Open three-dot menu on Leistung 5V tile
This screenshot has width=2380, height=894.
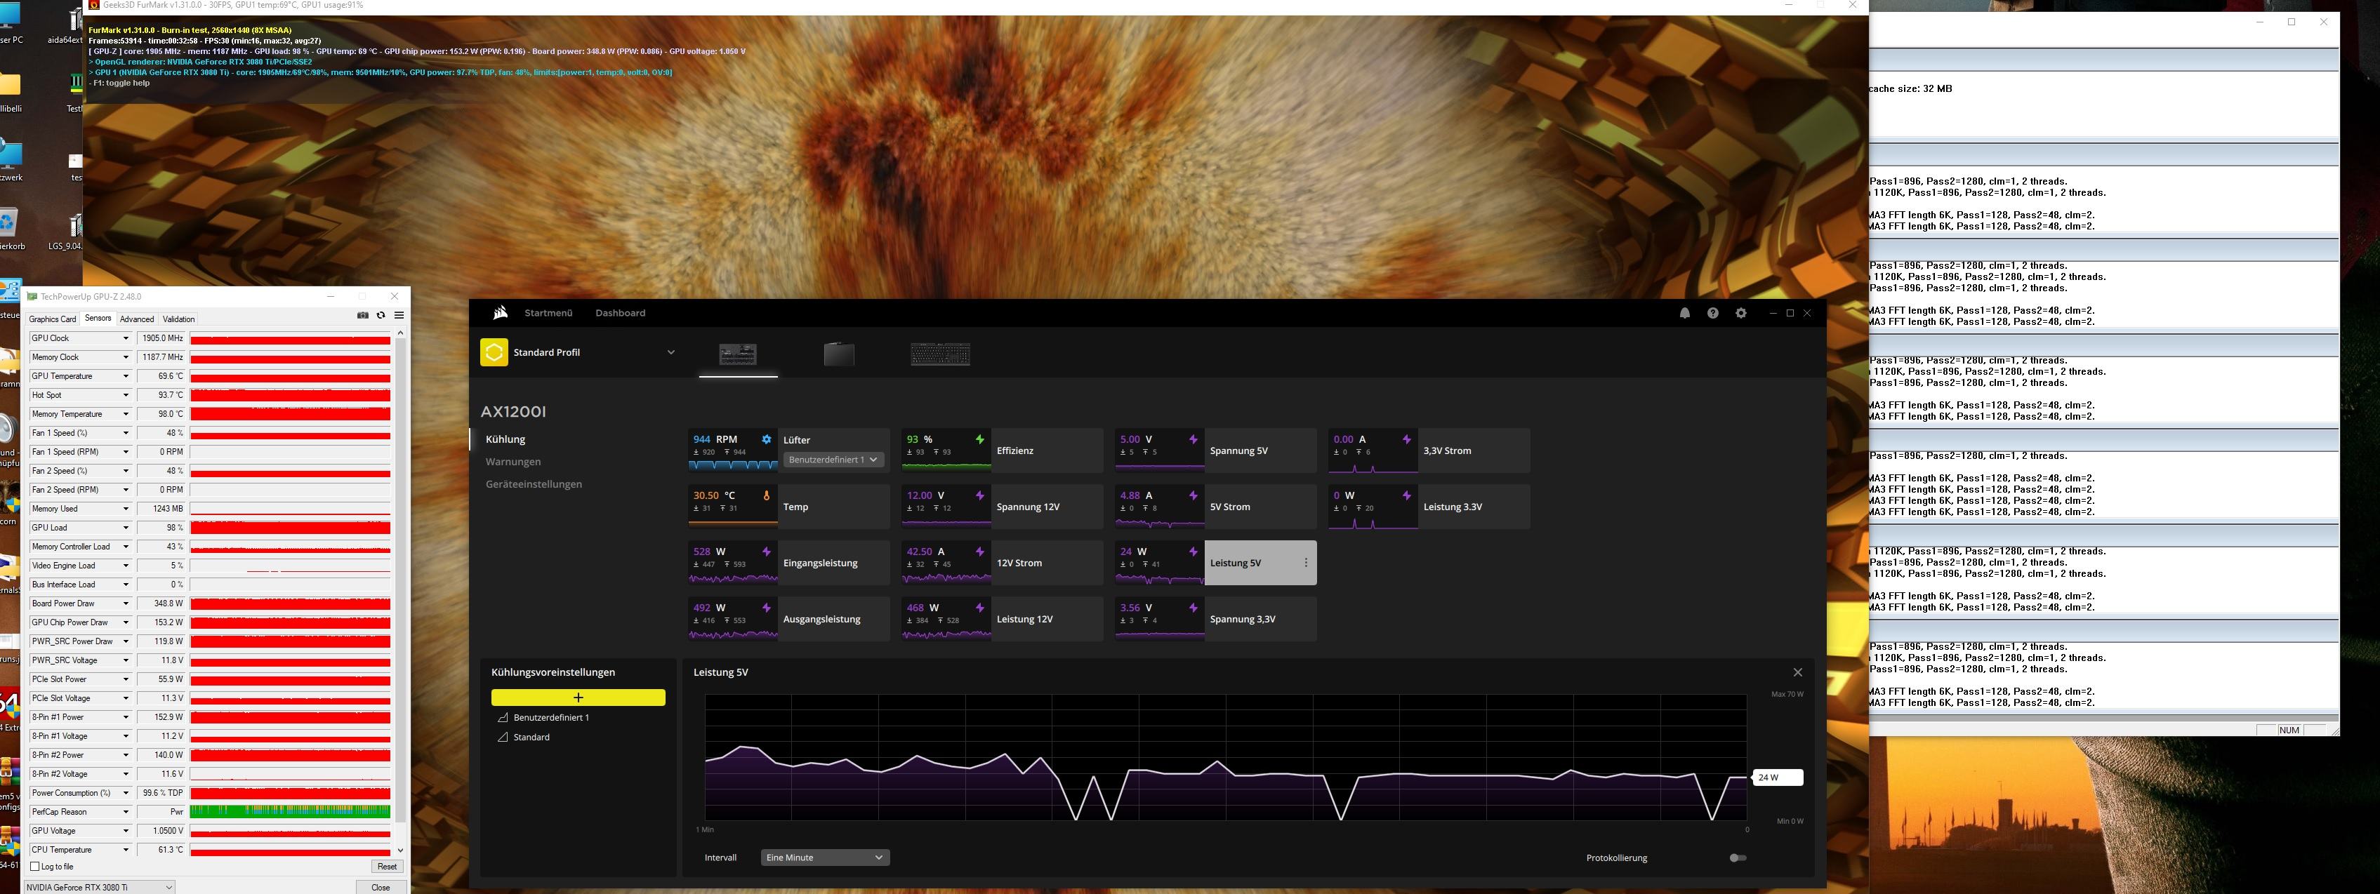point(1305,563)
